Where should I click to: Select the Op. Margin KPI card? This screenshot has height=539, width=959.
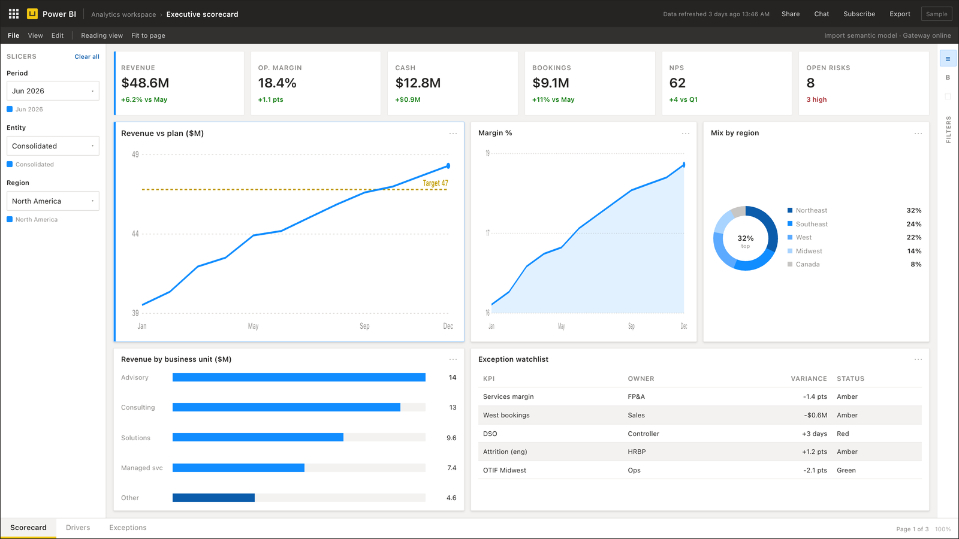[316, 83]
